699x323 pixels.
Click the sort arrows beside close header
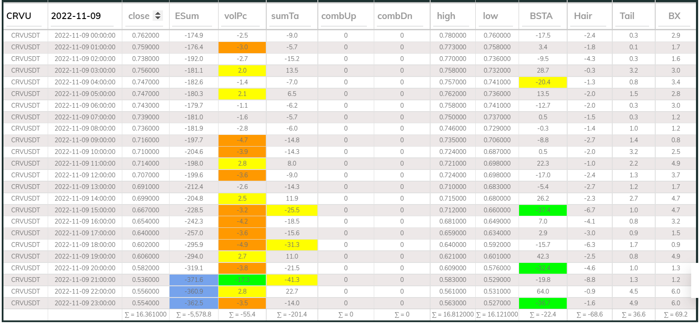(x=158, y=16)
